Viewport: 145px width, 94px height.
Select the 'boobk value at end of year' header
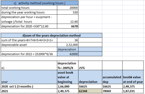(133, 77)
